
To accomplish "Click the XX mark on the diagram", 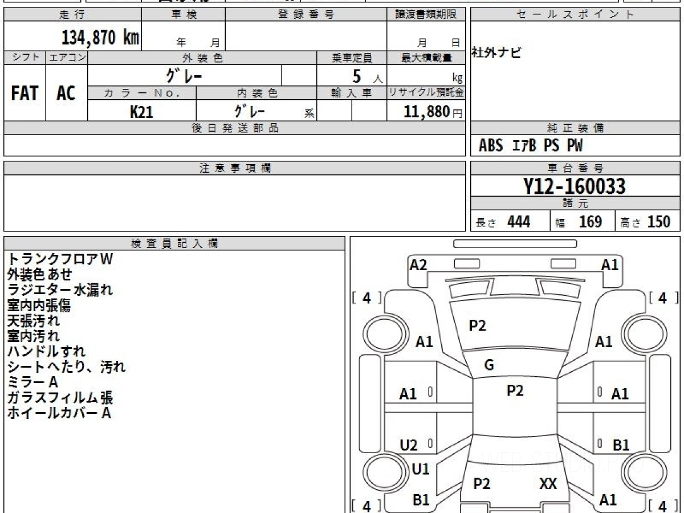I will click(548, 484).
